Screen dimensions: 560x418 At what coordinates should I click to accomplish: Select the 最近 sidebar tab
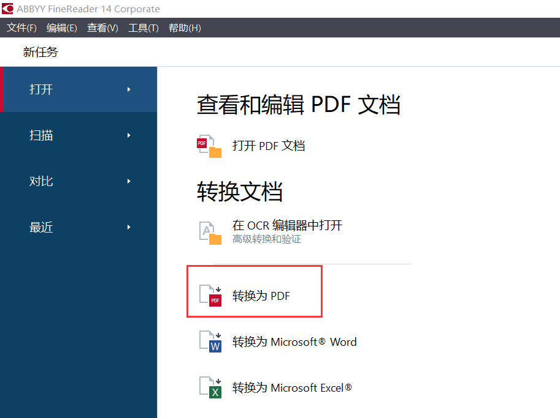(x=79, y=227)
